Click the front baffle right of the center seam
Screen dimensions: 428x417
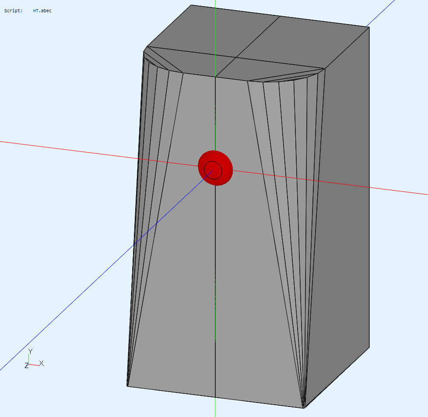click(249, 262)
